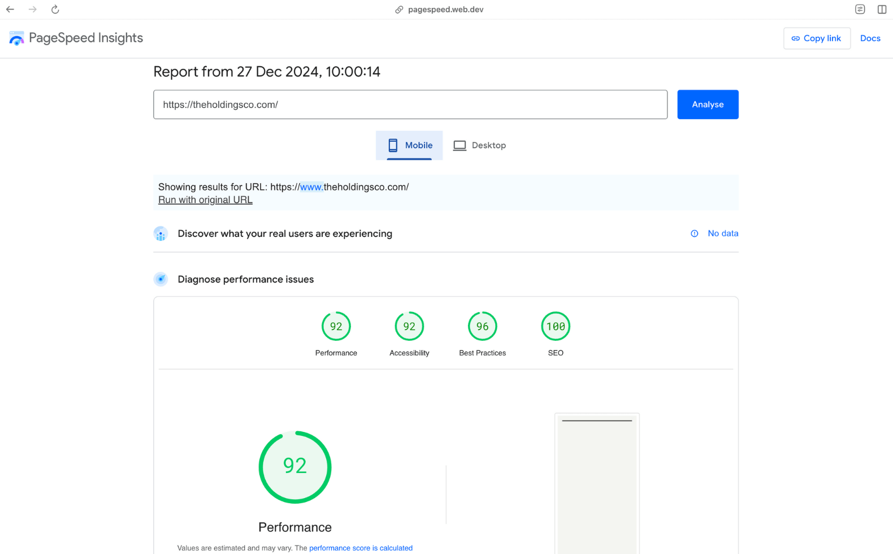
Task: Click Run with original URL link
Action: pos(205,200)
